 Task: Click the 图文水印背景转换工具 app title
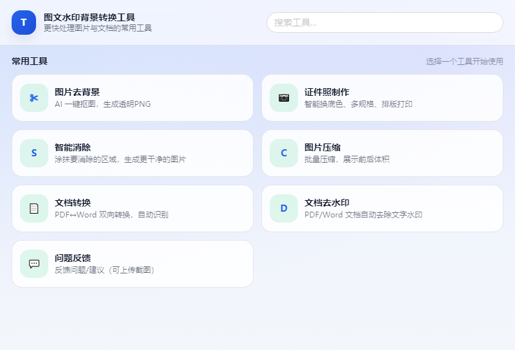click(89, 17)
